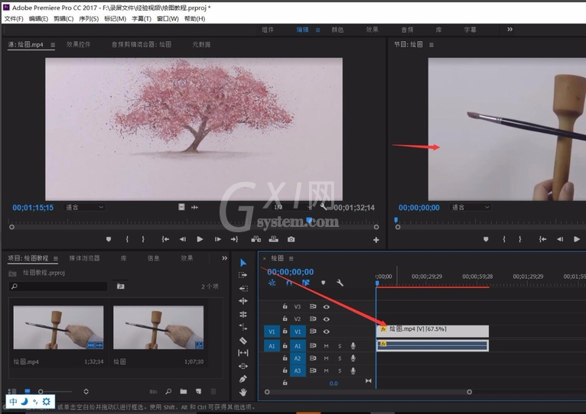Image resolution: width=586 pixels, height=414 pixels.
Task: Click Source timecode 00;01;15;15
Action: tap(33, 208)
